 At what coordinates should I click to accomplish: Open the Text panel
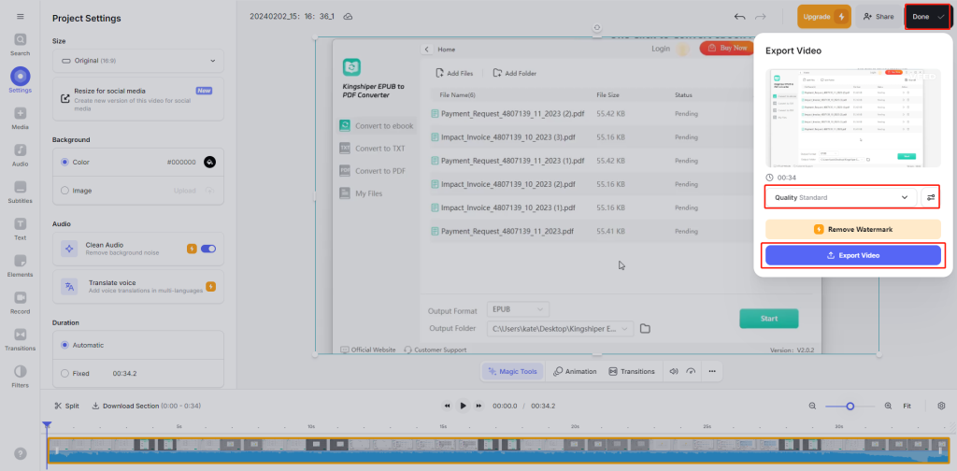[x=21, y=229]
